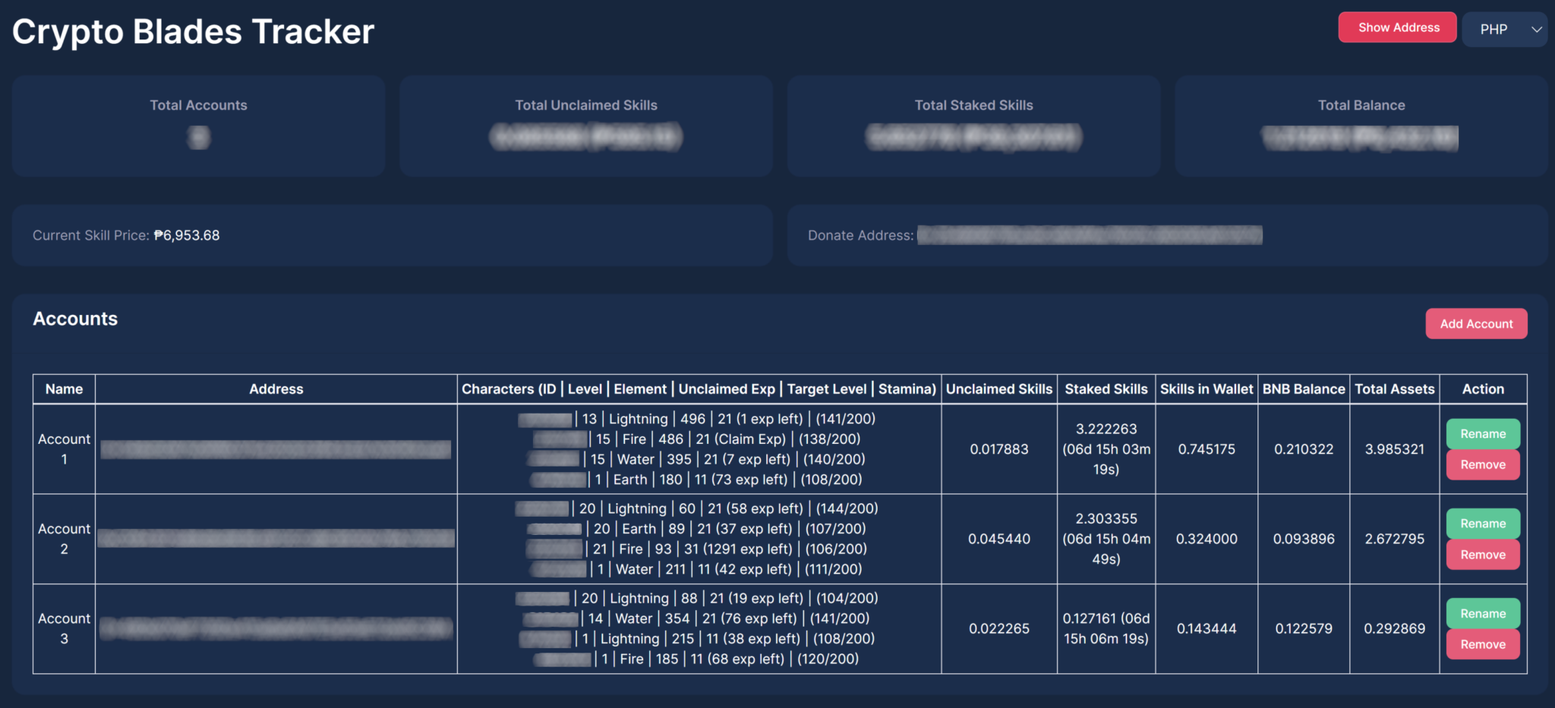Screen dimensions: 1555x708
Task: Click the Current Skill Price value
Action: coord(187,235)
